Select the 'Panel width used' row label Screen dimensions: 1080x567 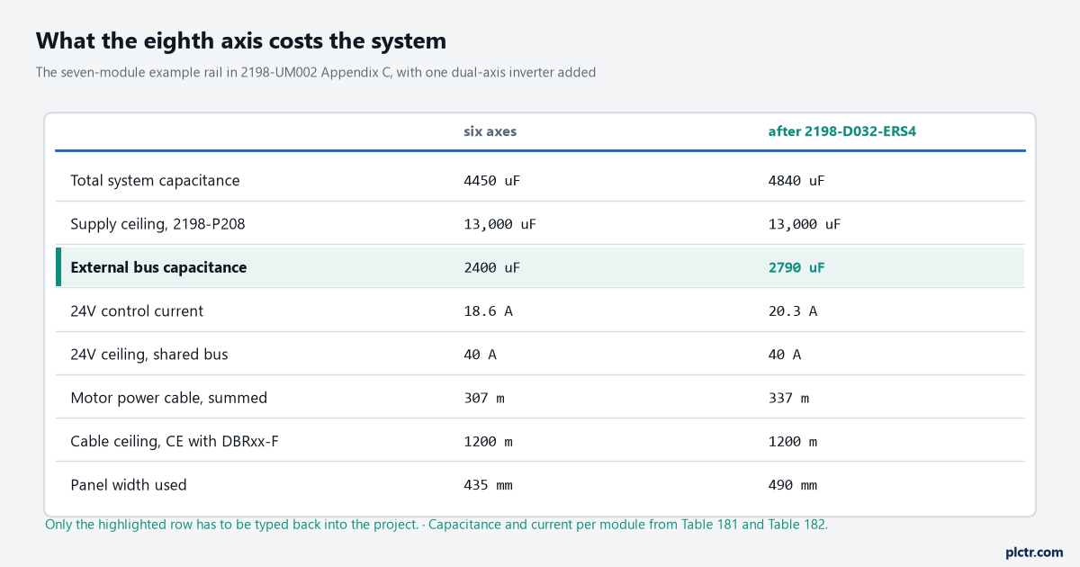coord(129,484)
